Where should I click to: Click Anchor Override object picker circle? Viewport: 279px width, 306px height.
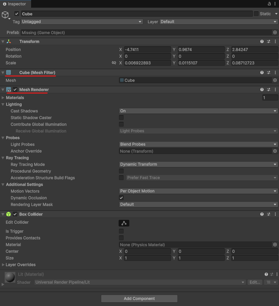click(275, 151)
